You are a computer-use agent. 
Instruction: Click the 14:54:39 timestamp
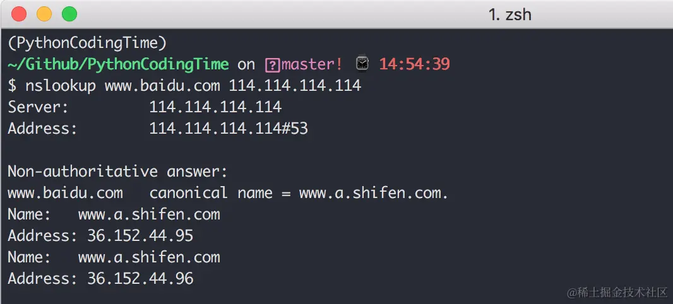415,64
